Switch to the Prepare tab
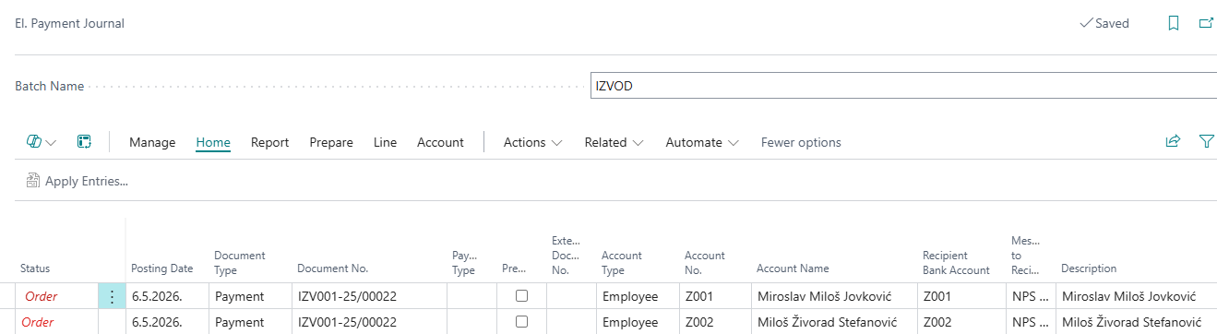Viewport: 1217px width, 334px height. click(x=331, y=142)
